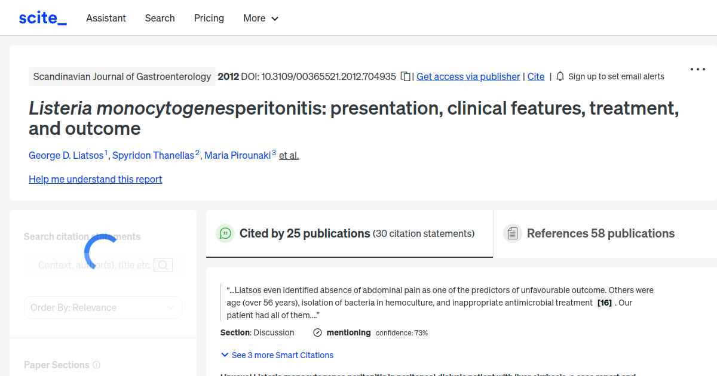
Task: Copy the DOI using the copy icon
Action: [405, 76]
